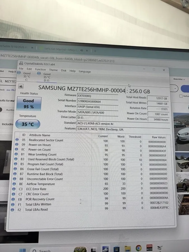The height and width of the screenshot is (252, 189).
Task: Click the tab audio speaker icon
Action: [81, 50]
